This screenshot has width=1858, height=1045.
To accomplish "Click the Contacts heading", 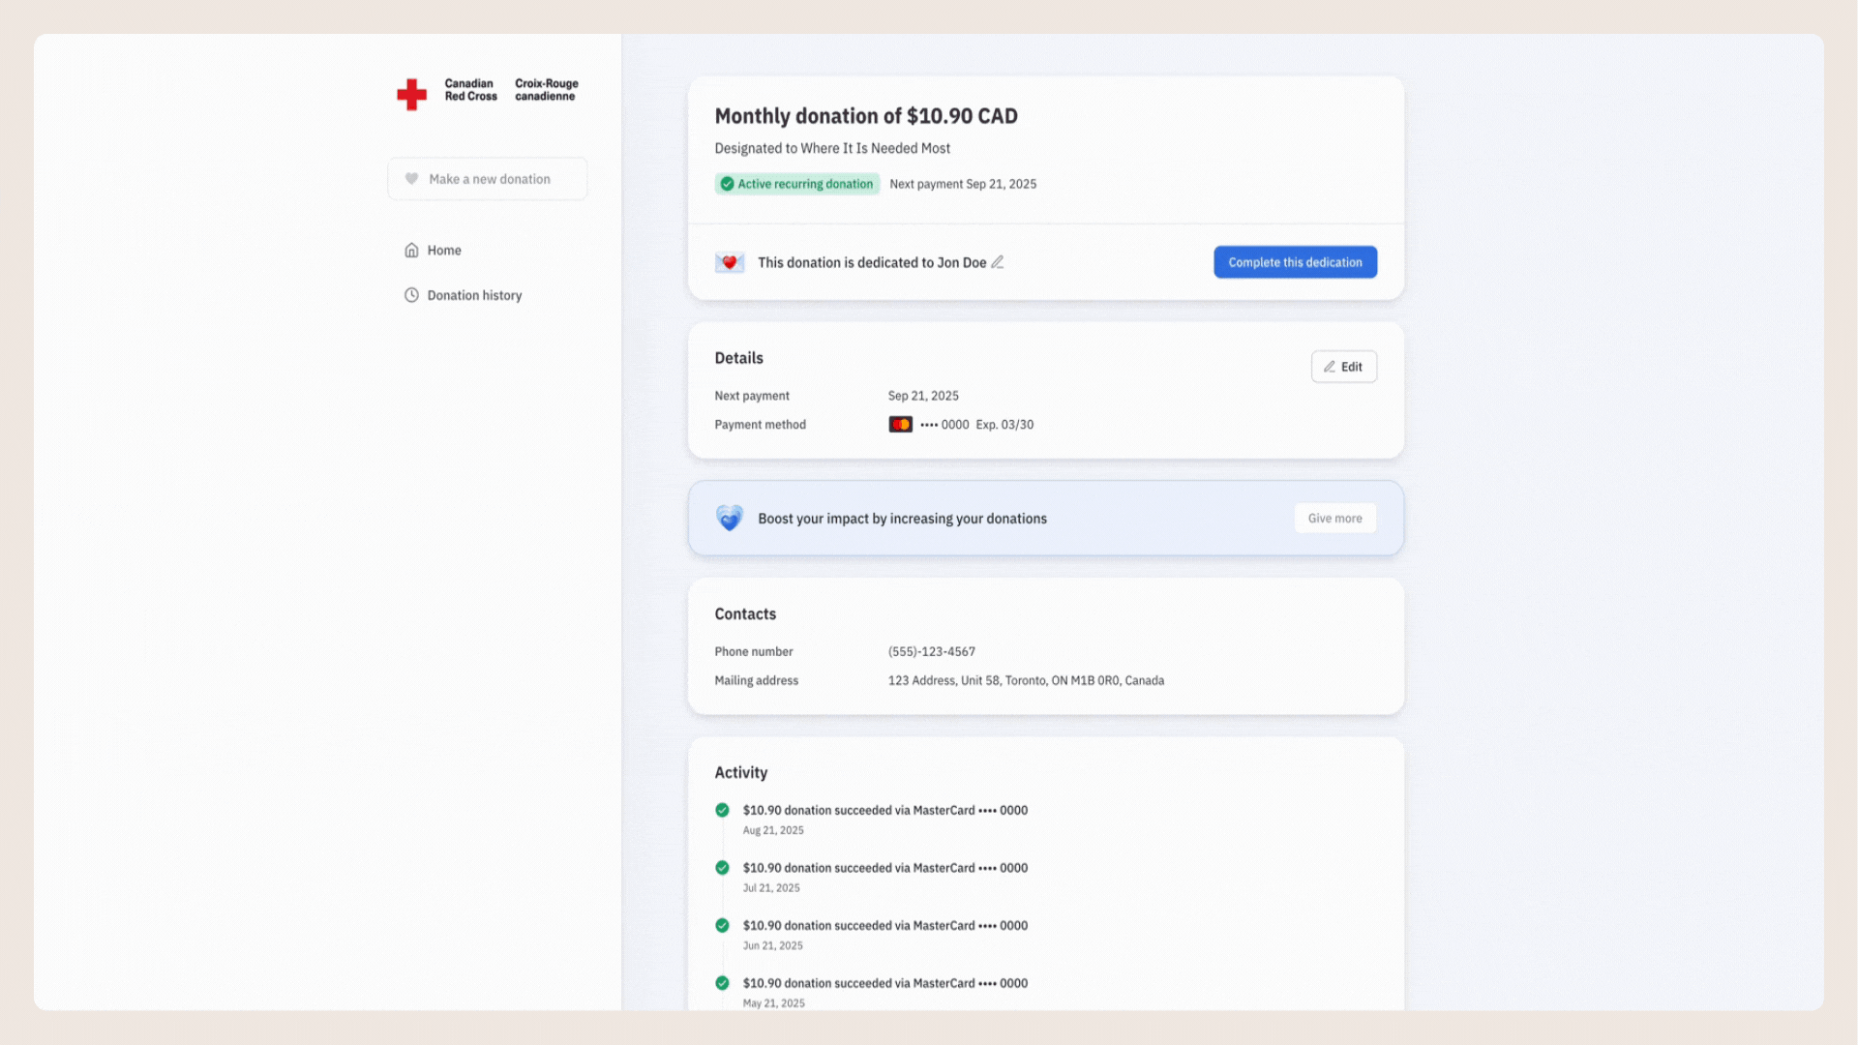I will pos(745,614).
